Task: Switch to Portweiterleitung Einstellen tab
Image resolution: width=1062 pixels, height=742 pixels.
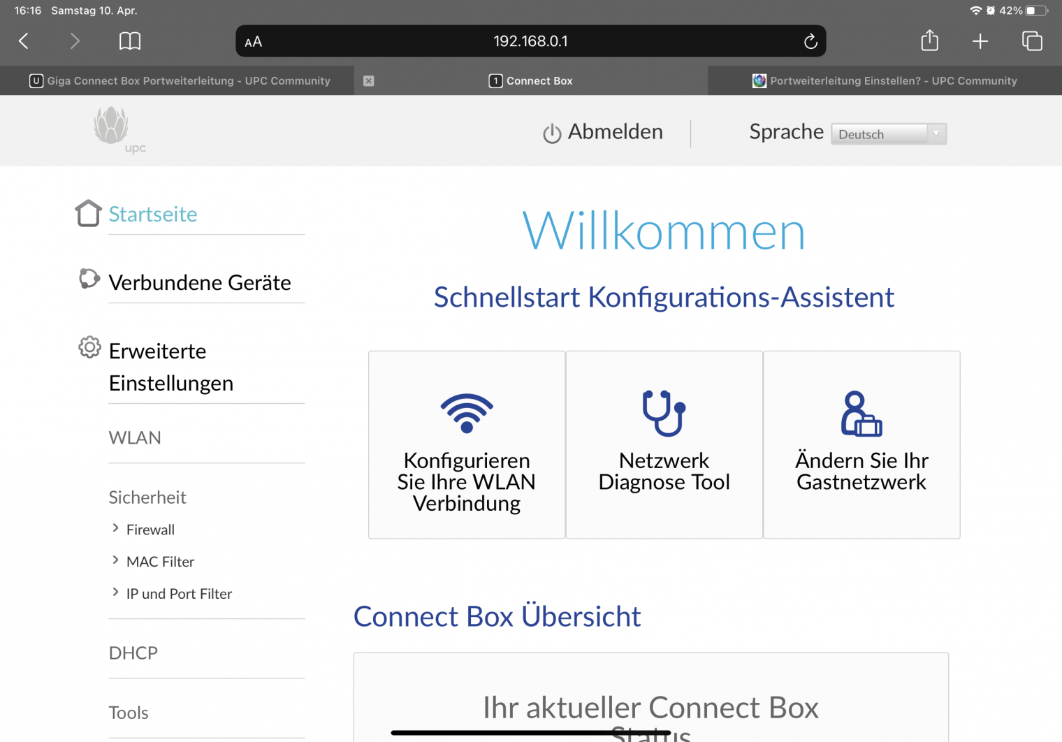Action: tap(885, 81)
